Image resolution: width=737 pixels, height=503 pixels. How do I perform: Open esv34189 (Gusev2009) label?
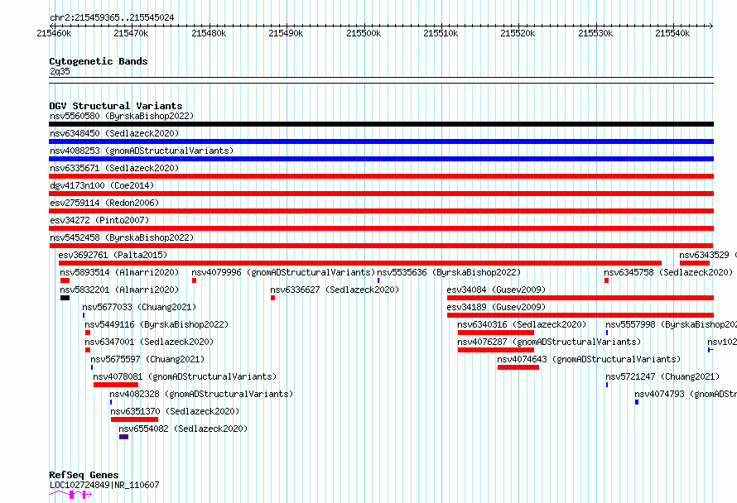click(496, 307)
